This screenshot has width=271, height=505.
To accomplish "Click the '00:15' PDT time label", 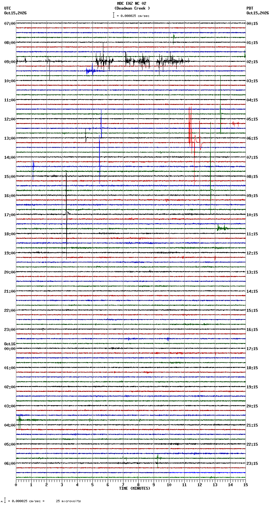I will click(252, 24).
